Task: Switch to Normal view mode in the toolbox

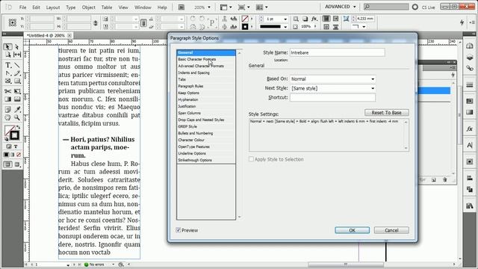Action: tap(7, 164)
